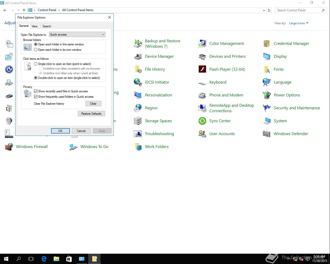The width and height of the screenshot is (330, 264).
Task: Click All Control Panel Items breadcrumb
Action: (x=78, y=10)
